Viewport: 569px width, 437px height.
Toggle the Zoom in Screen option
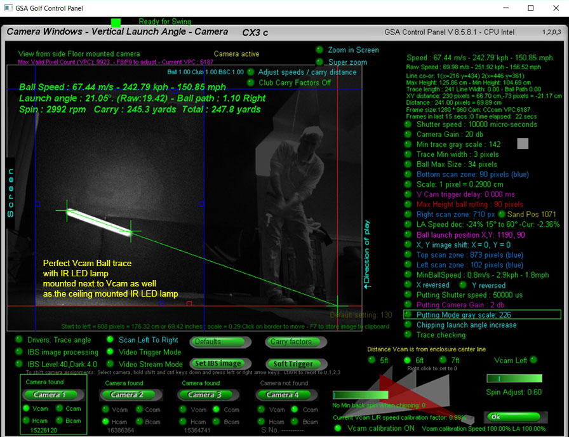tap(319, 50)
